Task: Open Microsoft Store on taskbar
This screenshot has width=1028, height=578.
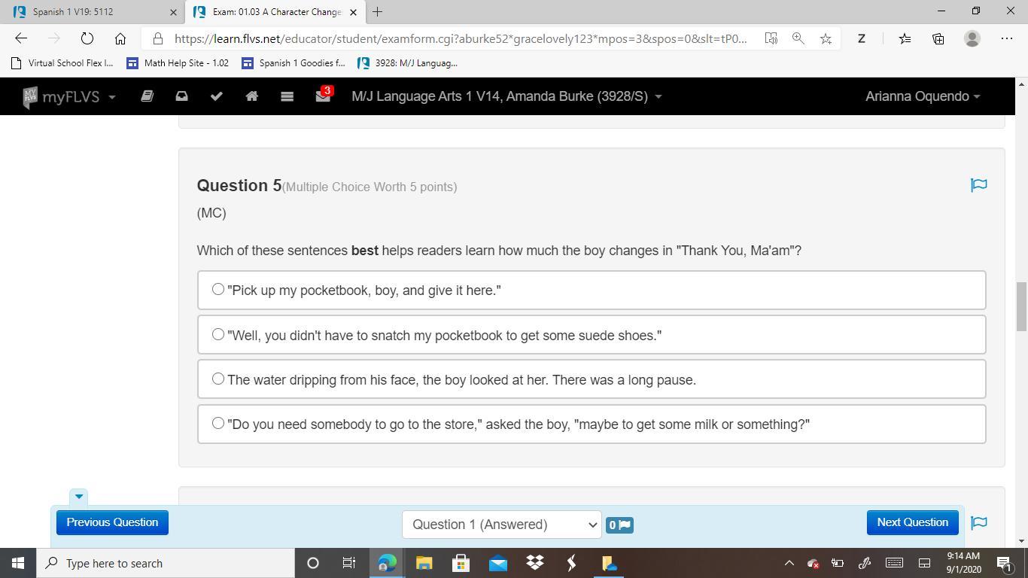Action: [461, 563]
